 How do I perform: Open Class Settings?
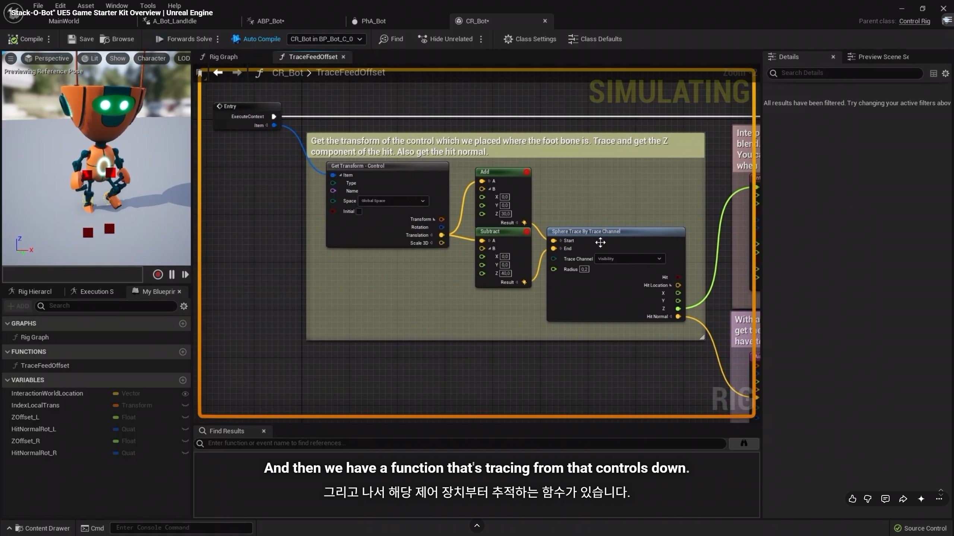530,39
